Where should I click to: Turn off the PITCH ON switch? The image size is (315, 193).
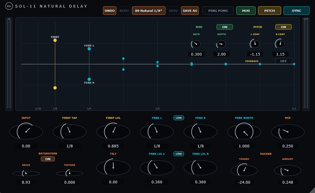point(283,27)
